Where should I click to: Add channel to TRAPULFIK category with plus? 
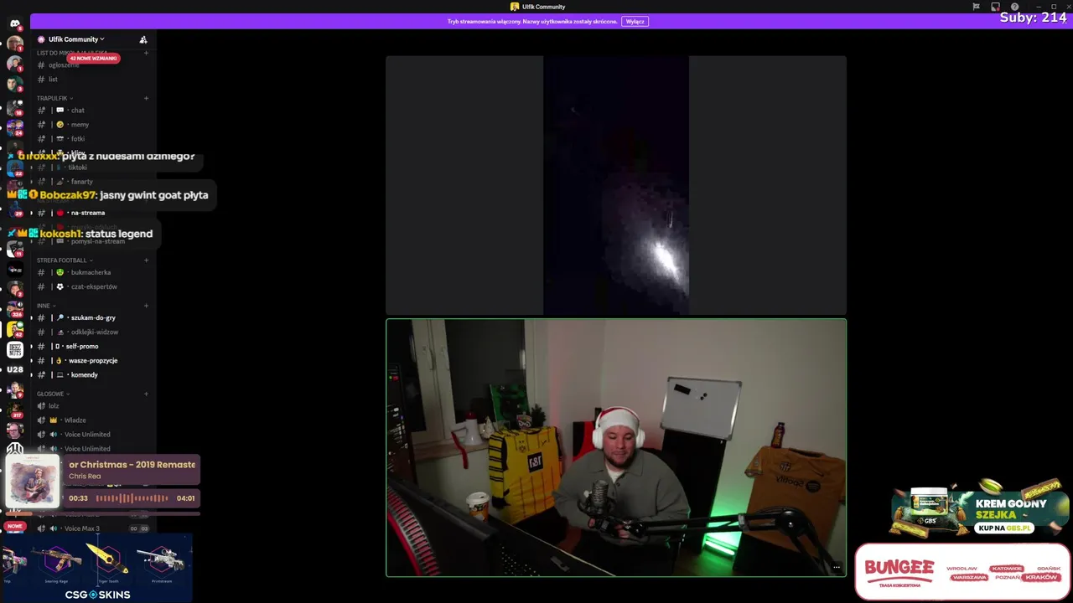coord(146,98)
